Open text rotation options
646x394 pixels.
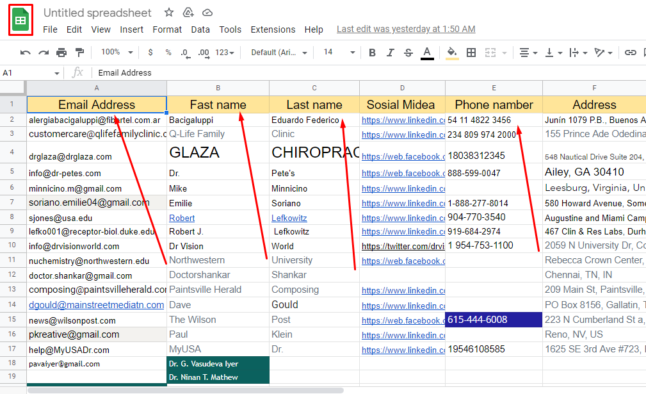[x=603, y=53]
